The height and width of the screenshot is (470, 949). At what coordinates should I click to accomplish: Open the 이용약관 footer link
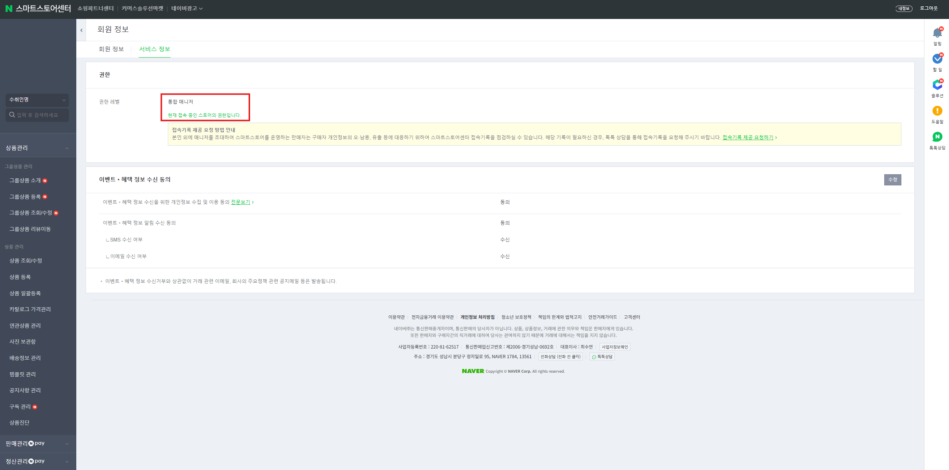tap(396, 317)
